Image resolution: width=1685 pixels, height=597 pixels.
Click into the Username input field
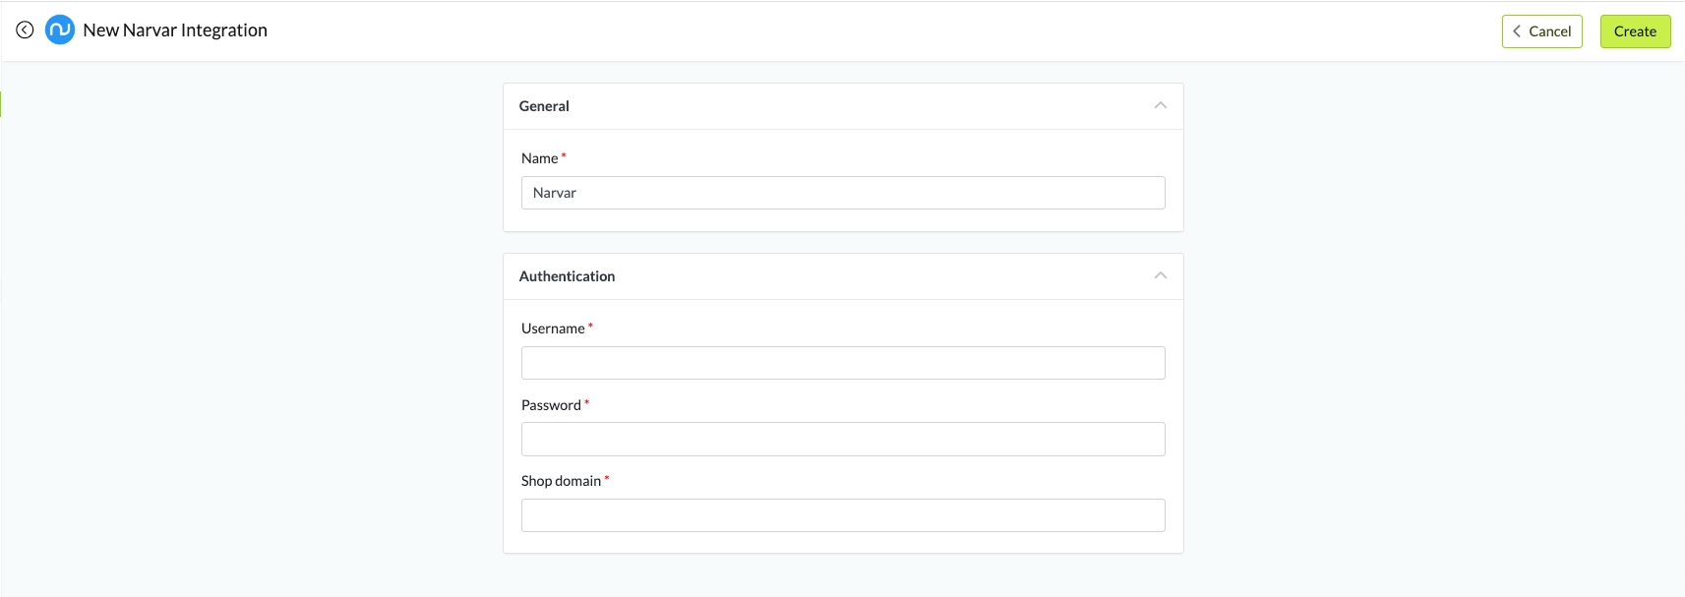pyautogui.click(x=842, y=363)
